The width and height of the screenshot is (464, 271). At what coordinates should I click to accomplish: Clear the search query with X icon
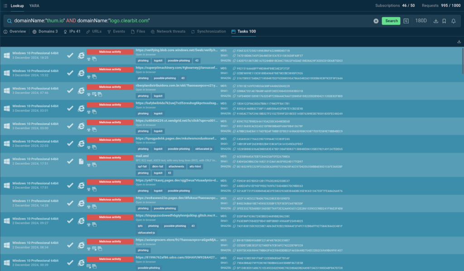(376, 21)
